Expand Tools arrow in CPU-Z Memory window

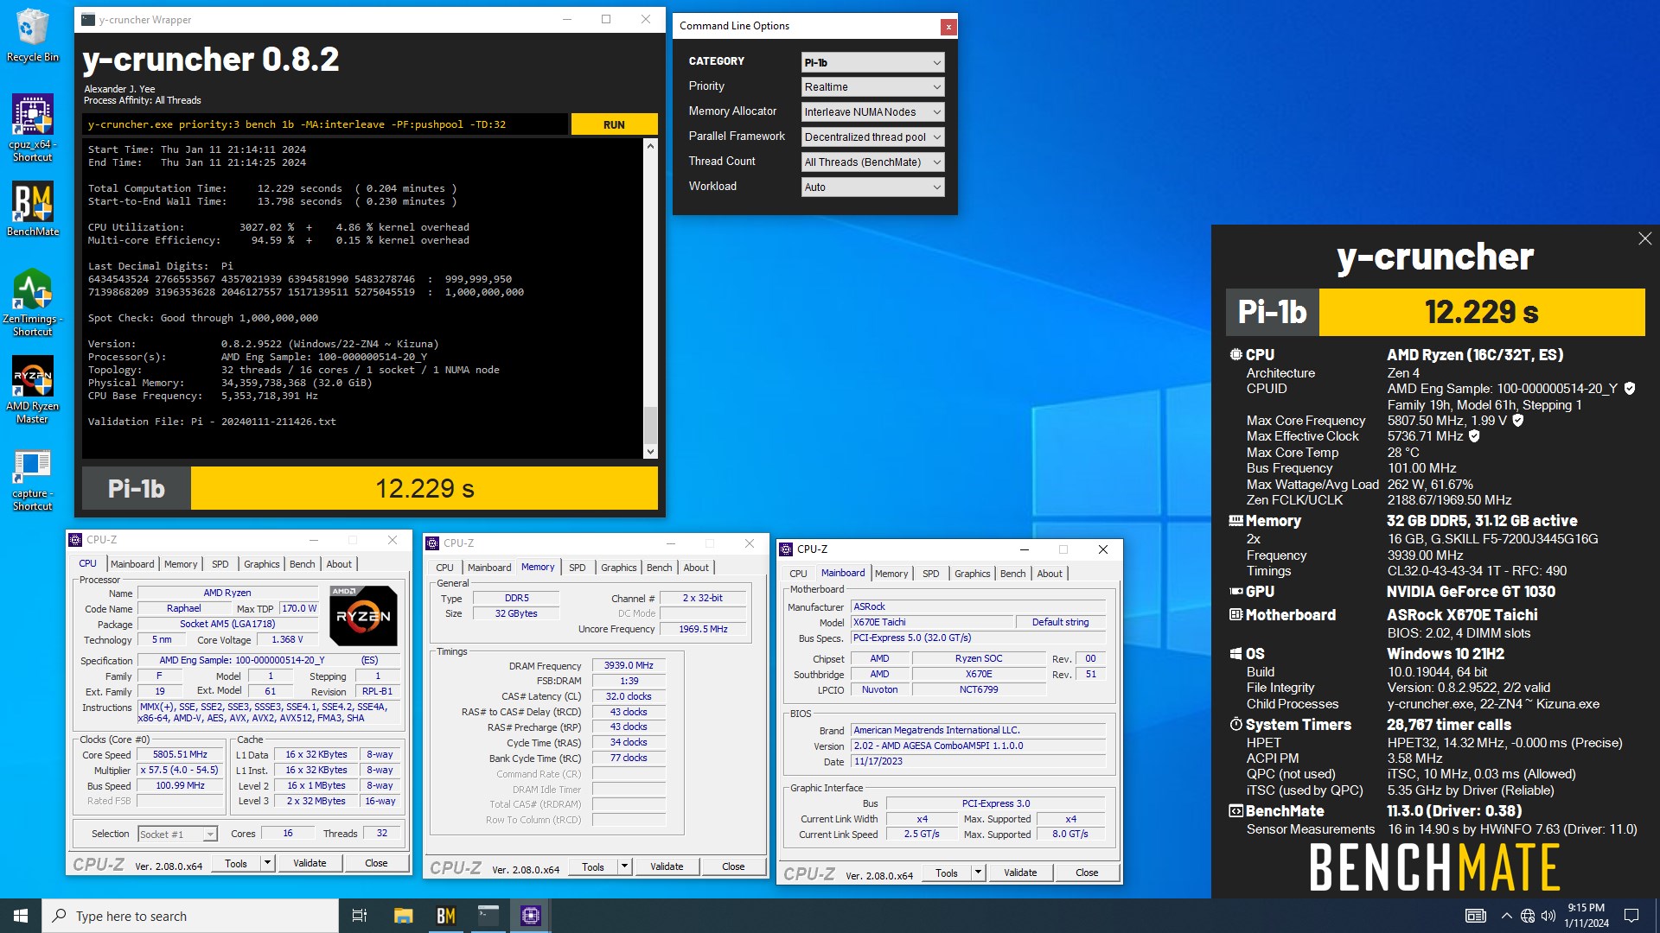point(624,867)
